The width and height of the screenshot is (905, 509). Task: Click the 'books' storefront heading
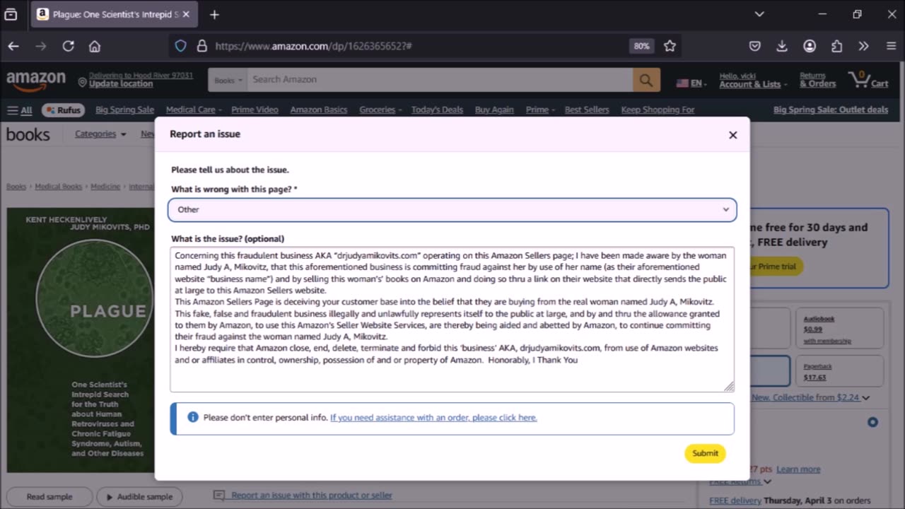coord(28,134)
